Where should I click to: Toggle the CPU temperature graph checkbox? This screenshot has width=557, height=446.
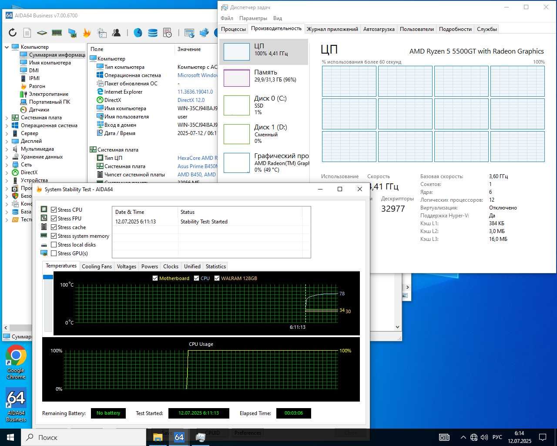click(197, 278)
